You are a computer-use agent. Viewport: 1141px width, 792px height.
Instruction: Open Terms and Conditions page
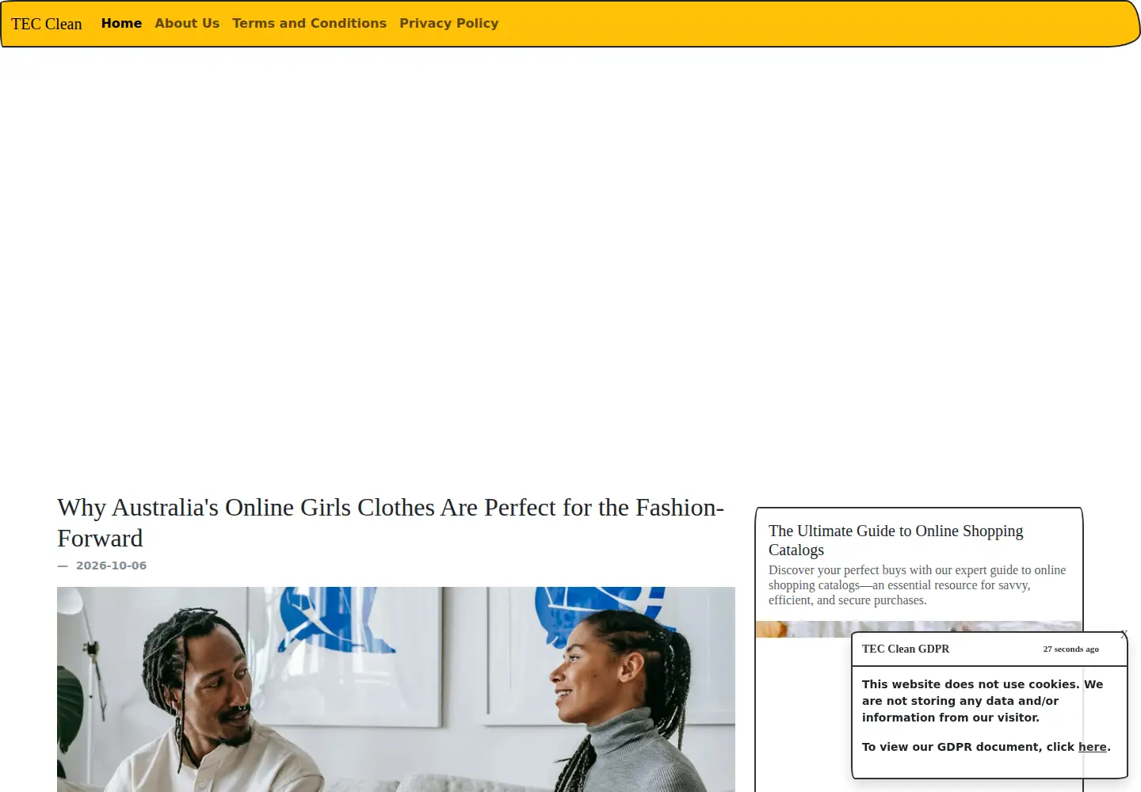coord(309,24)
